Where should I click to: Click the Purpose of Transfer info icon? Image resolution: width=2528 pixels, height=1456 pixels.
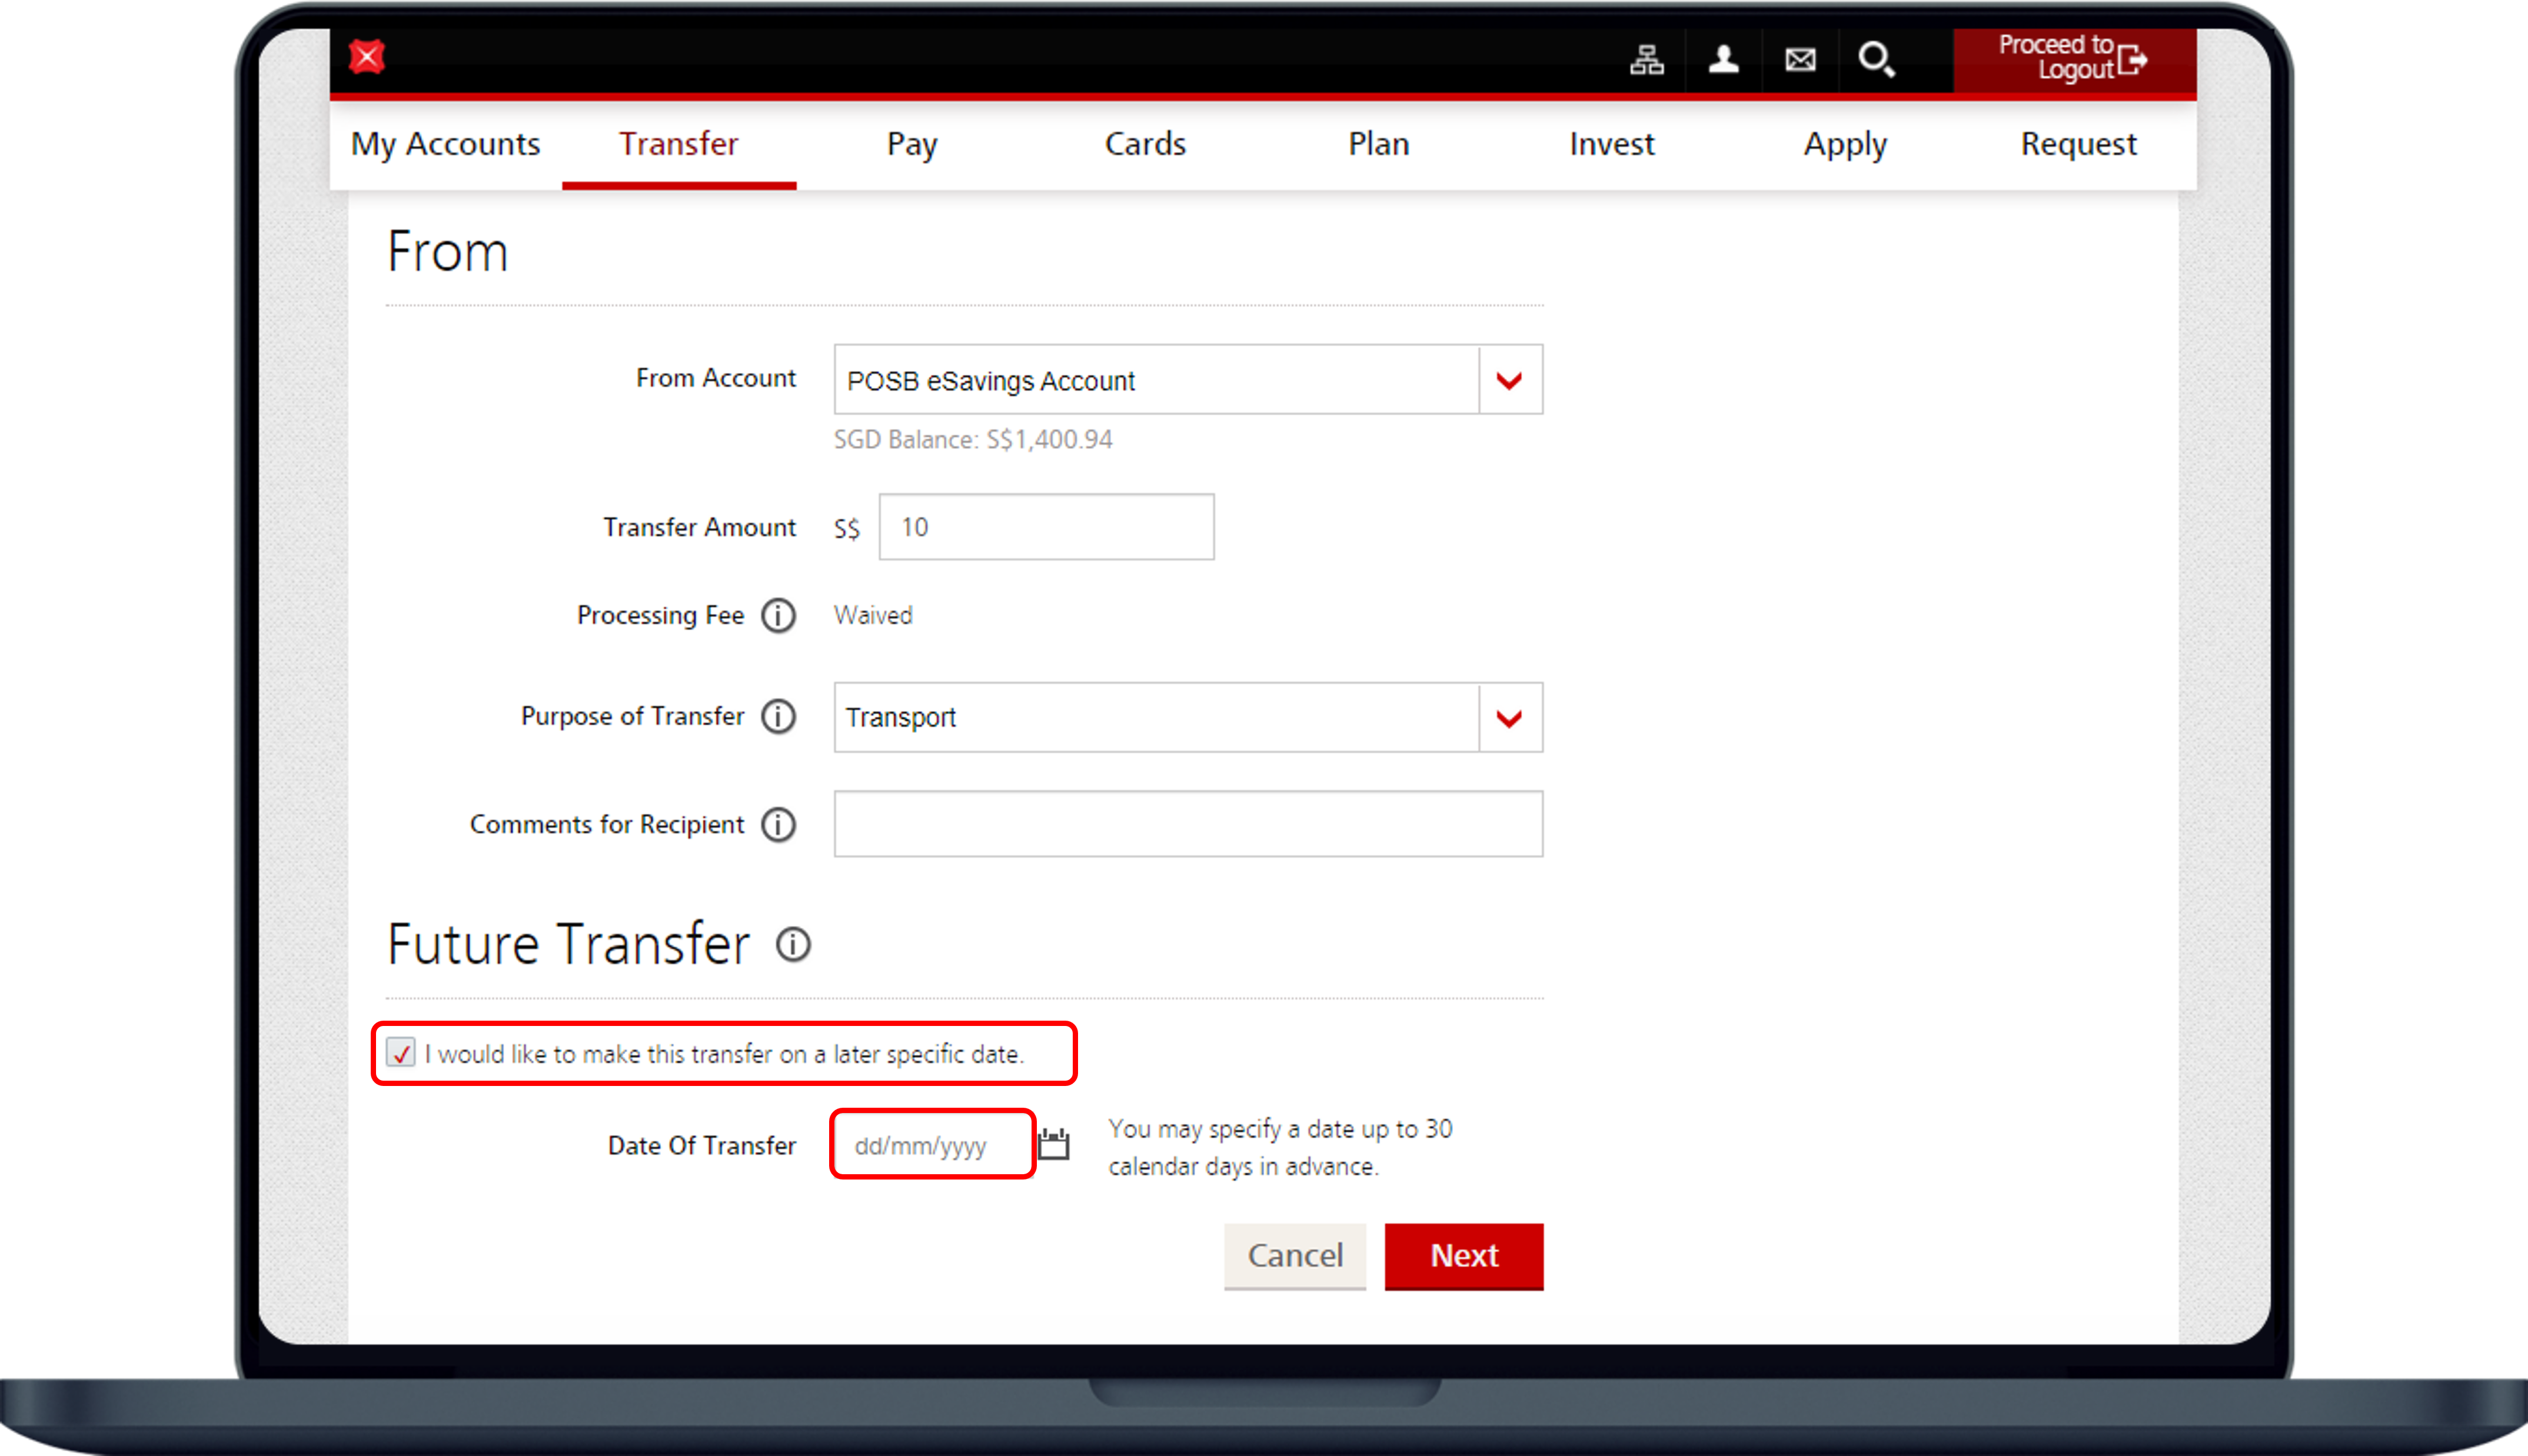click(778, 717)
